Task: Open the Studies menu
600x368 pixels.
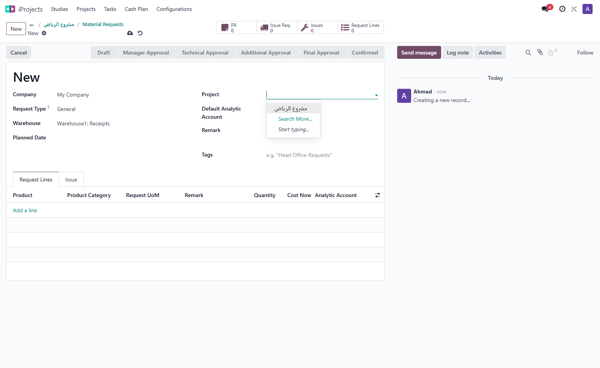Action: pyautogui.click(x=59, y=9)
